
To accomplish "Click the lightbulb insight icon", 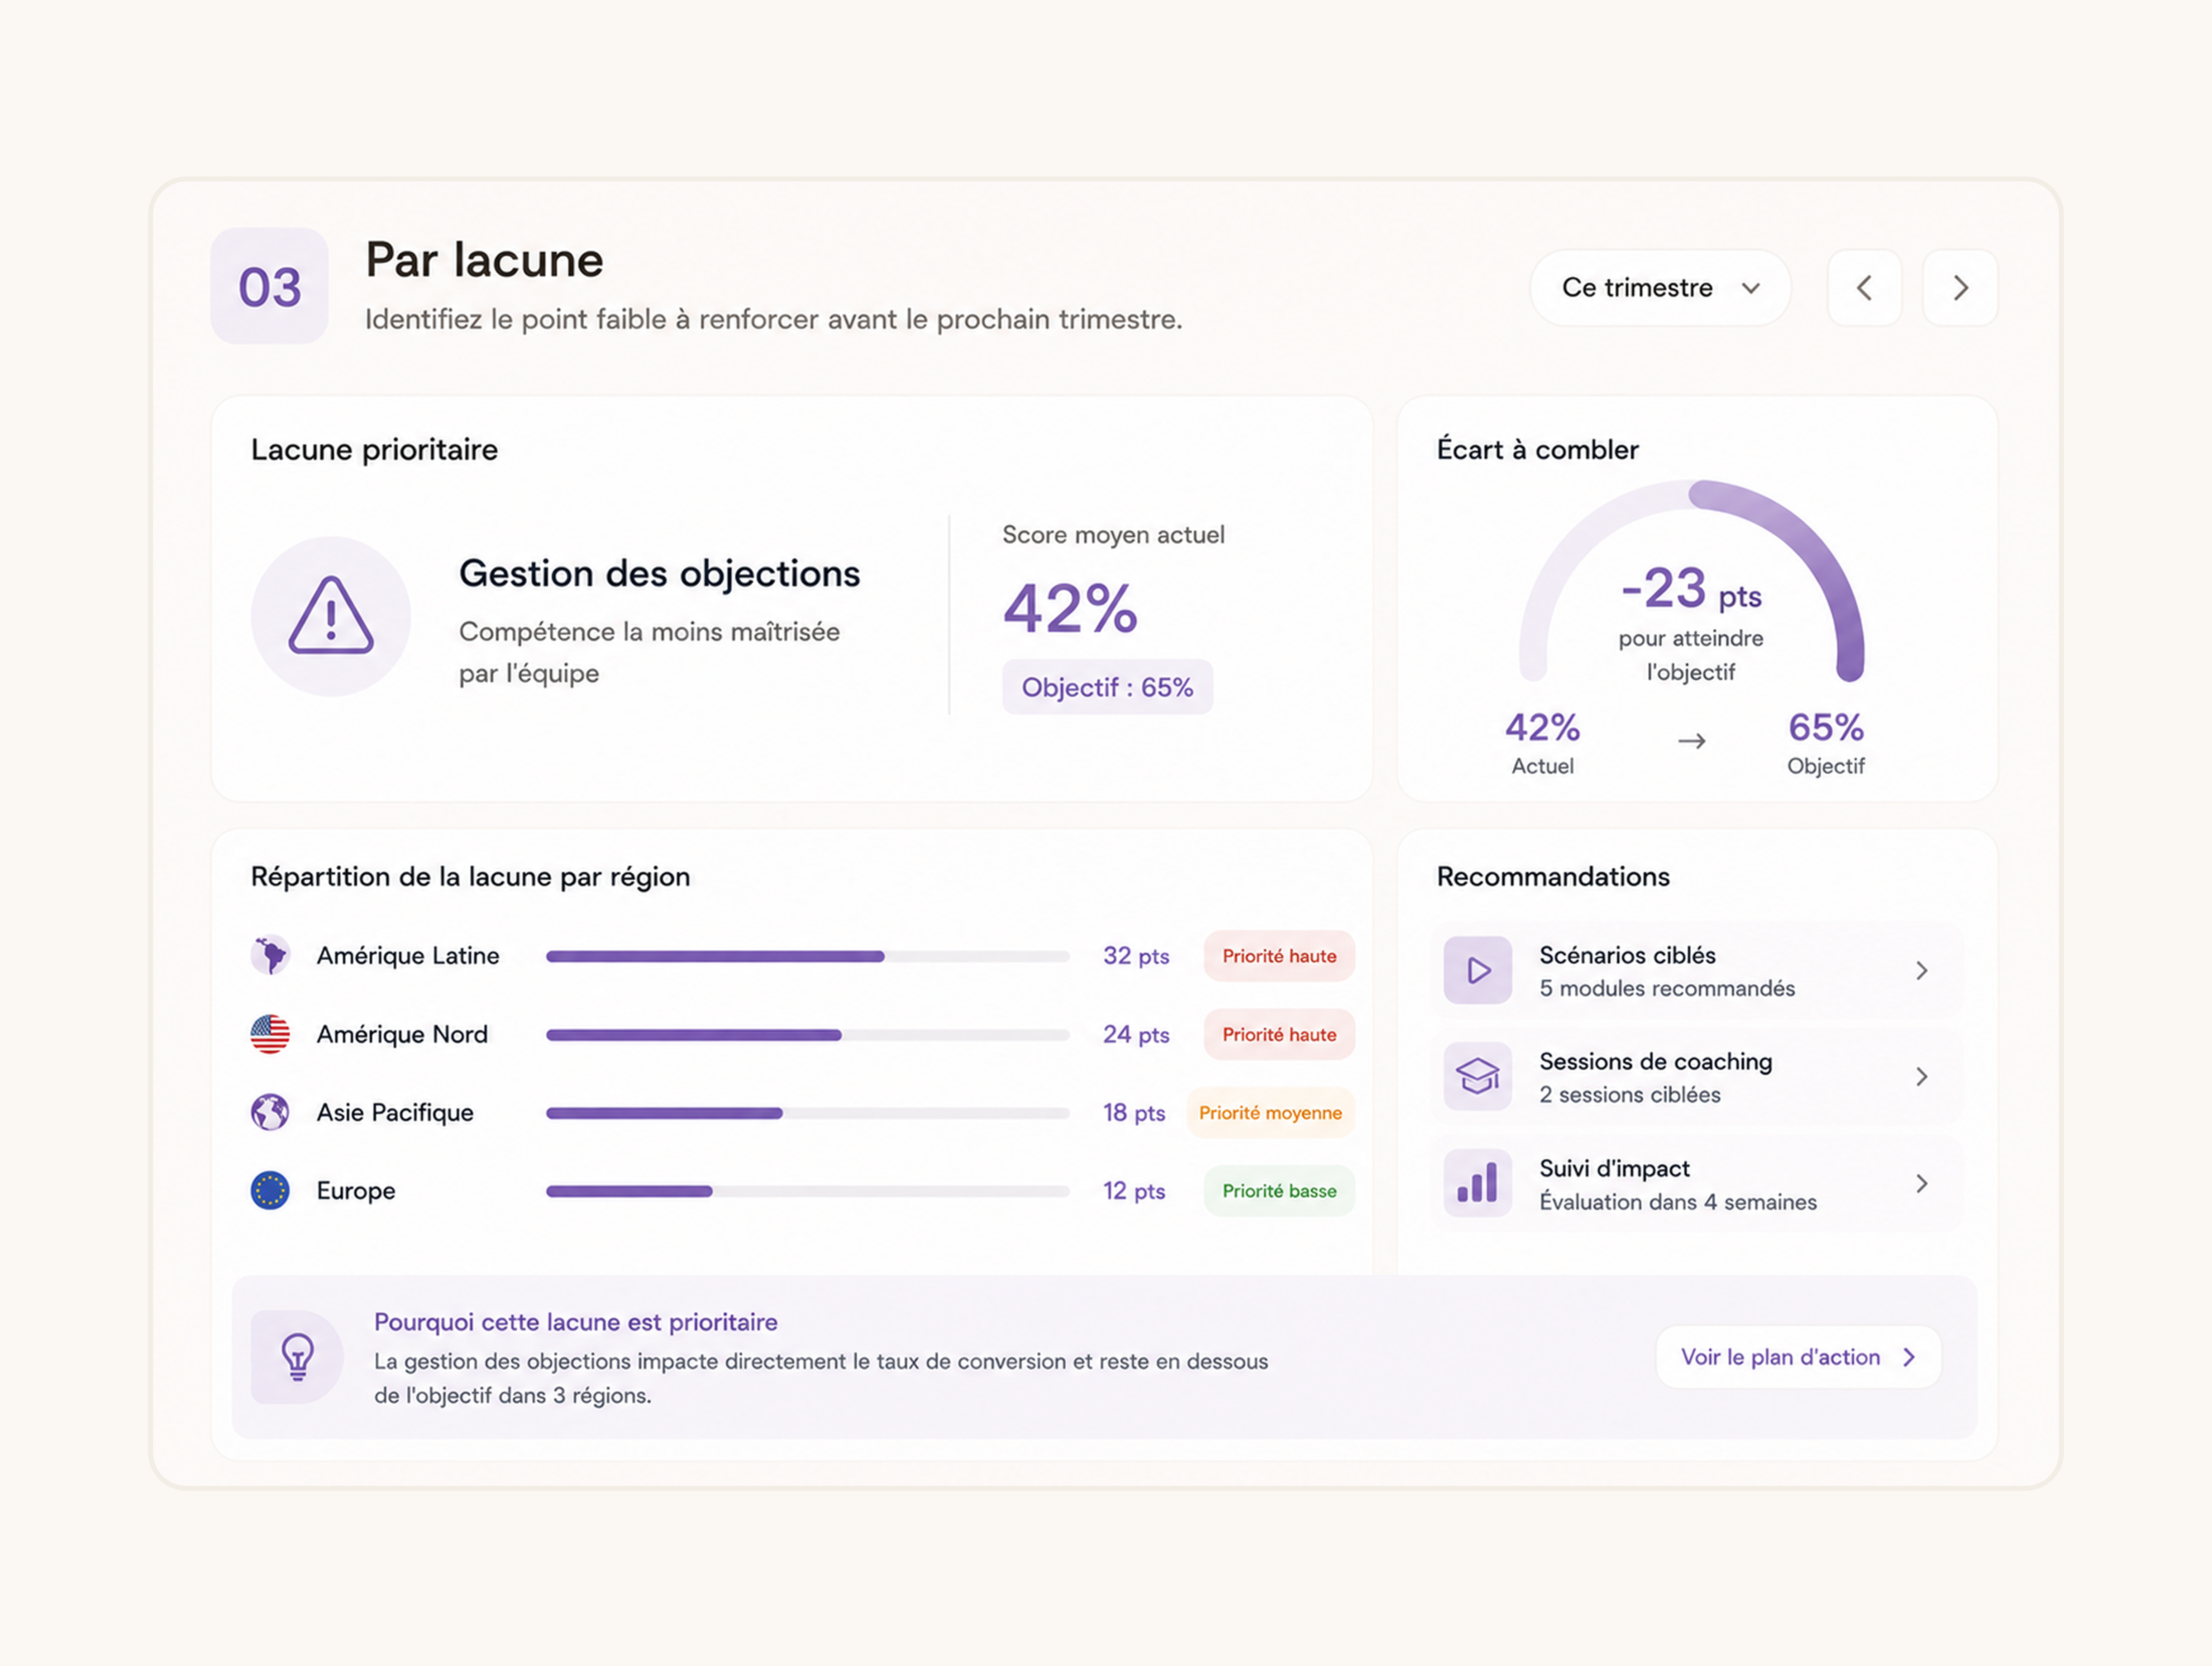I will [x=298, y=1357].
